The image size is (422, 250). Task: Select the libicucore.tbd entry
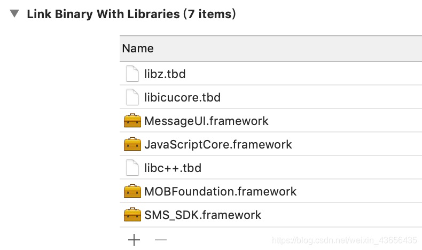pos(271,97)
